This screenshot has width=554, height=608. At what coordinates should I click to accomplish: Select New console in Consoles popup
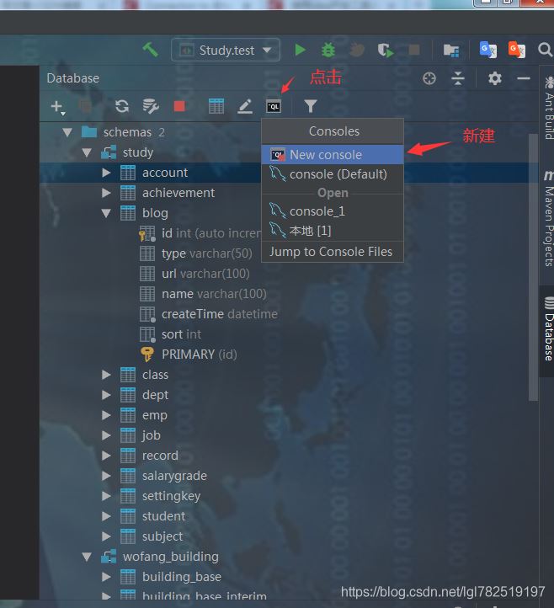coord(333,155)
